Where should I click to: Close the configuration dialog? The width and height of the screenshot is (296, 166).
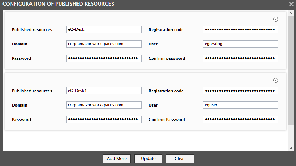tap(291, 4)
